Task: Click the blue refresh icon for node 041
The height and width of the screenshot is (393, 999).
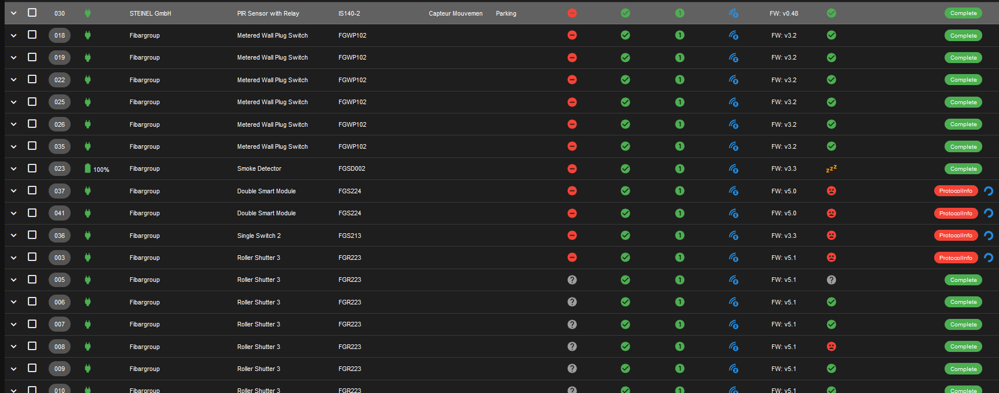Action: [989, 213]
